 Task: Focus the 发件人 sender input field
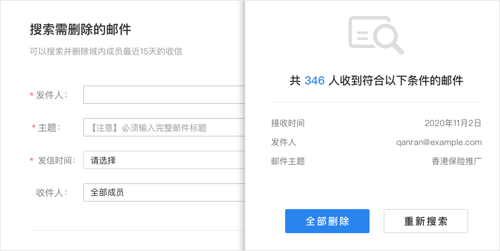click(164, 95)
